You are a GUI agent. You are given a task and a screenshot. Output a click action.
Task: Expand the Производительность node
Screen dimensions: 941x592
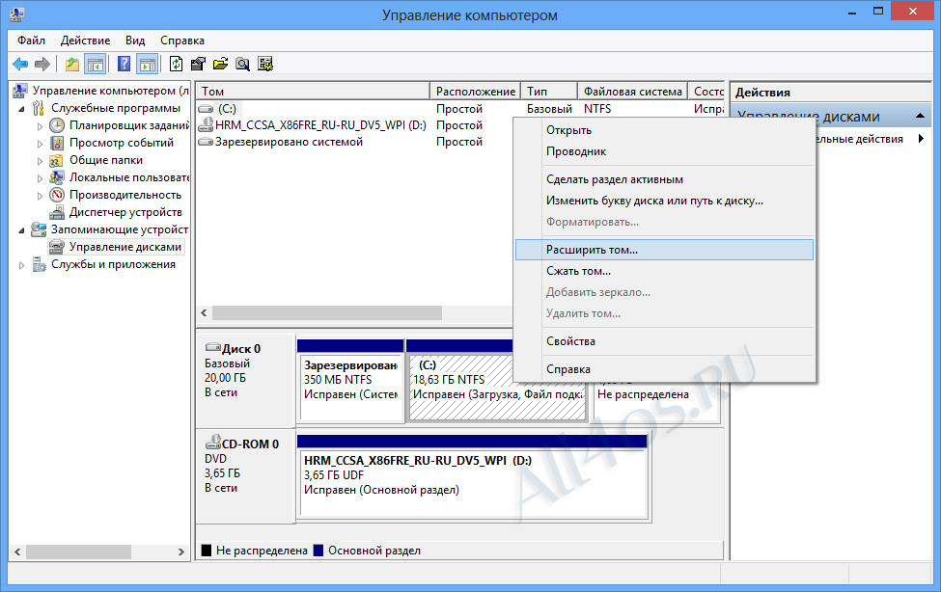(x=40, y=196)
